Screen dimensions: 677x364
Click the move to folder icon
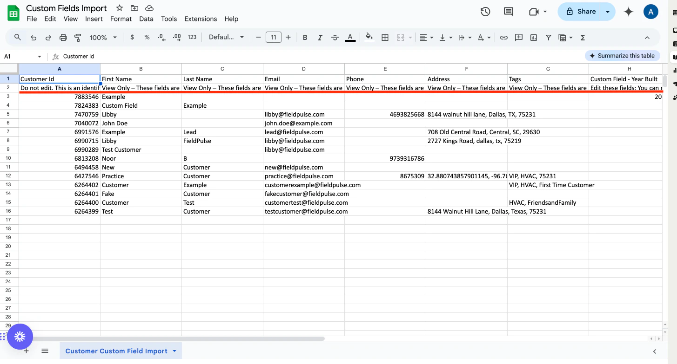click(x=134, y=8)
